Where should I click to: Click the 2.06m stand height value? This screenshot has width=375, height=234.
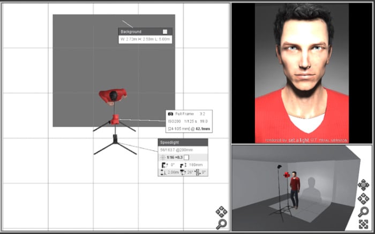174,172
